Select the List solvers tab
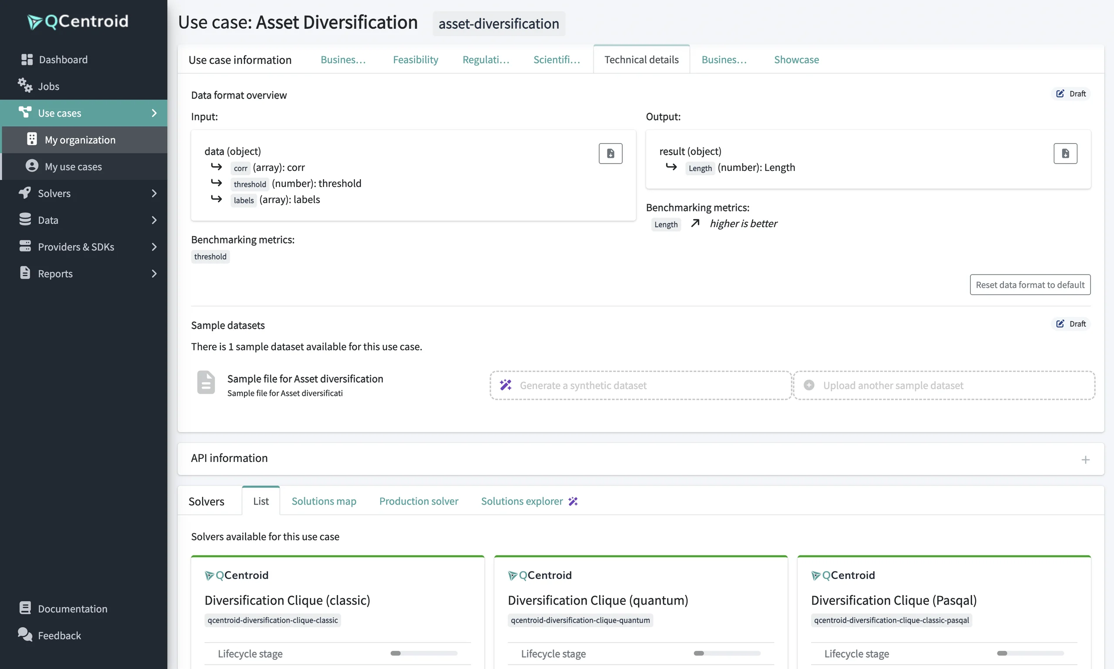 coord(261,501)
